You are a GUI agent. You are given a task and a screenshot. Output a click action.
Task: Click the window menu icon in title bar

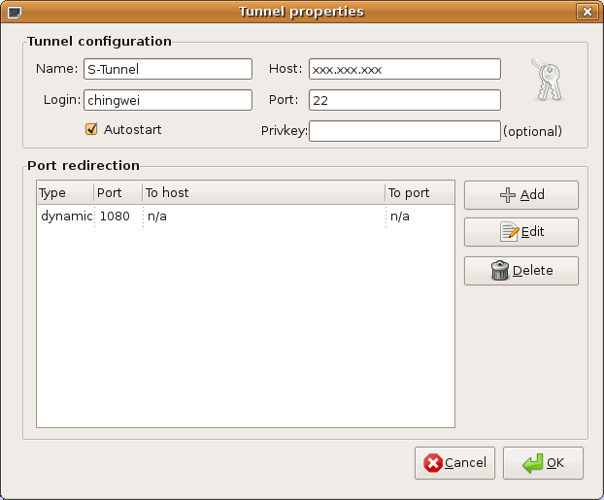(15, 13)
